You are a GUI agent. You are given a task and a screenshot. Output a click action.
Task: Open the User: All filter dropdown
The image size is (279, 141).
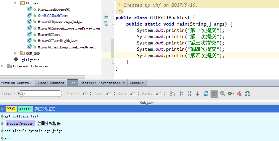coord(111,94)
